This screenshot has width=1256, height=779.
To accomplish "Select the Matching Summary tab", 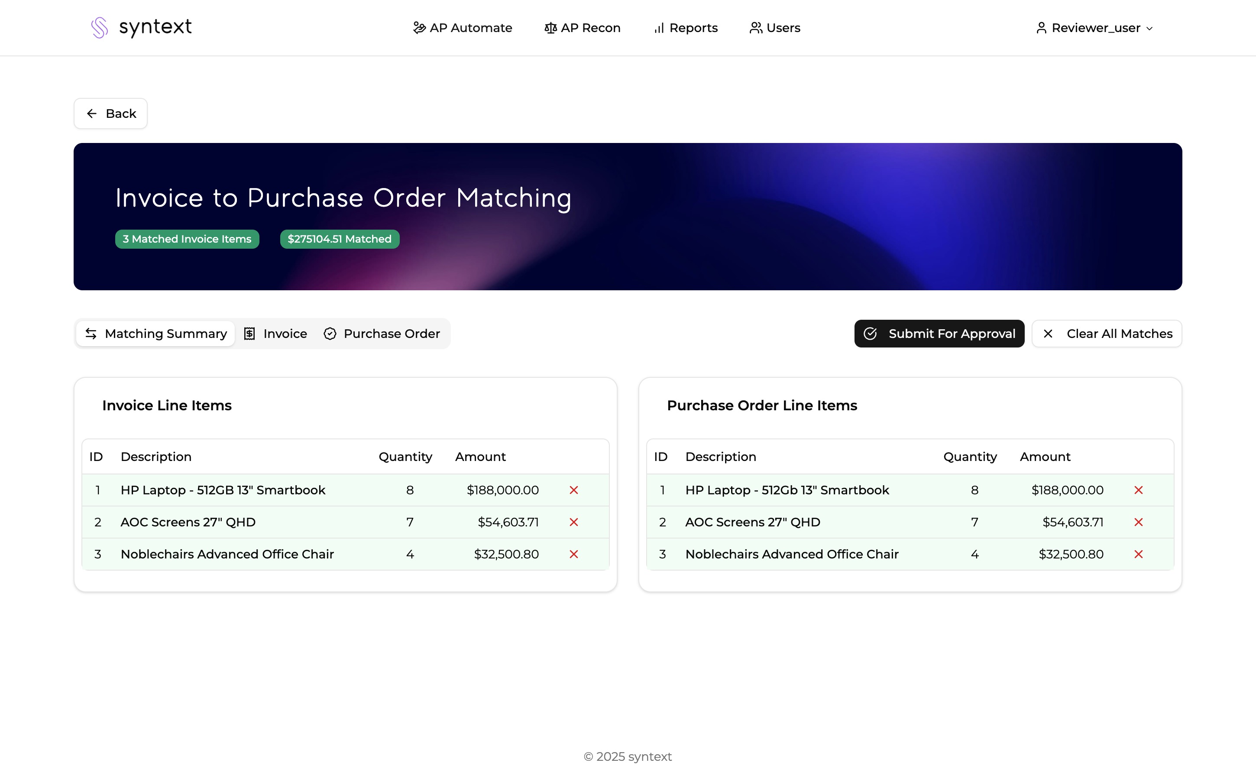I will coord(155,334).
